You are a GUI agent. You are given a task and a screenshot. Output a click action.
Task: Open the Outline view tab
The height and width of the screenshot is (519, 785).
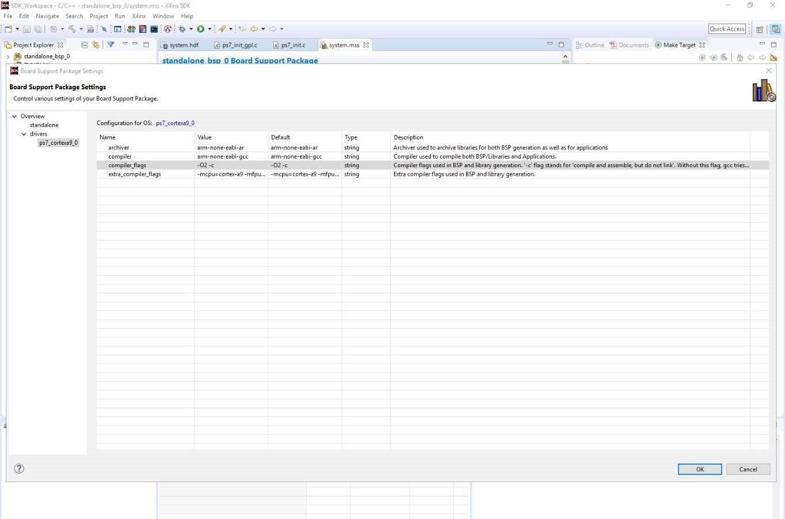click(594, 45)
